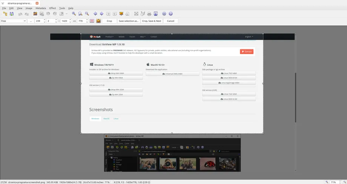Viewport: 347px width, 184px height.
Task: Click the 1920x1080x24 (1.78) status text
Action: (71, 182)
